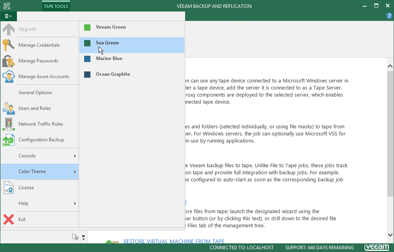Open the License menu entry
Image resolution: width=394 pixels, height=252 pixels.
point(40,188)
